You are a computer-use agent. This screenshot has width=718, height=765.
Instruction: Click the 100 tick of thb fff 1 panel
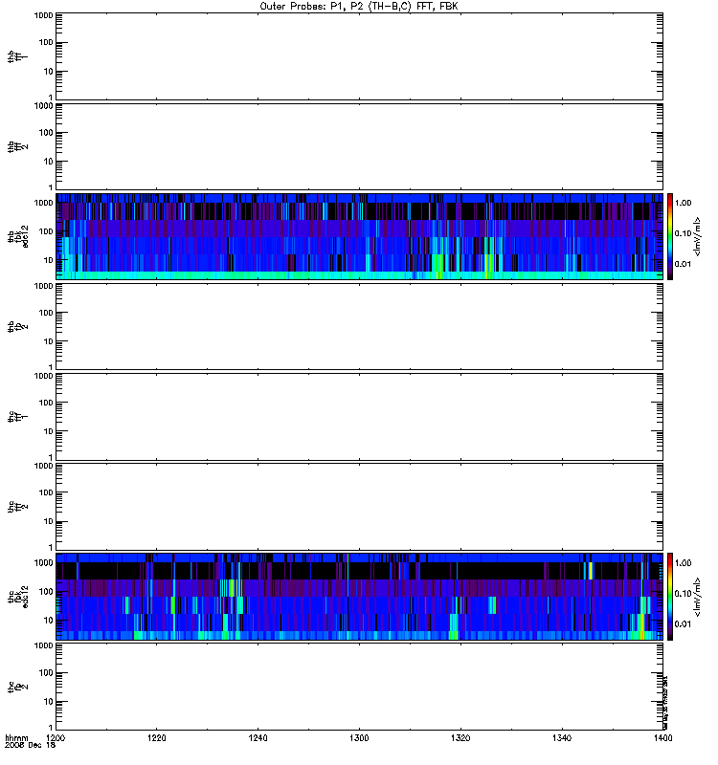[x=46, y=43]
